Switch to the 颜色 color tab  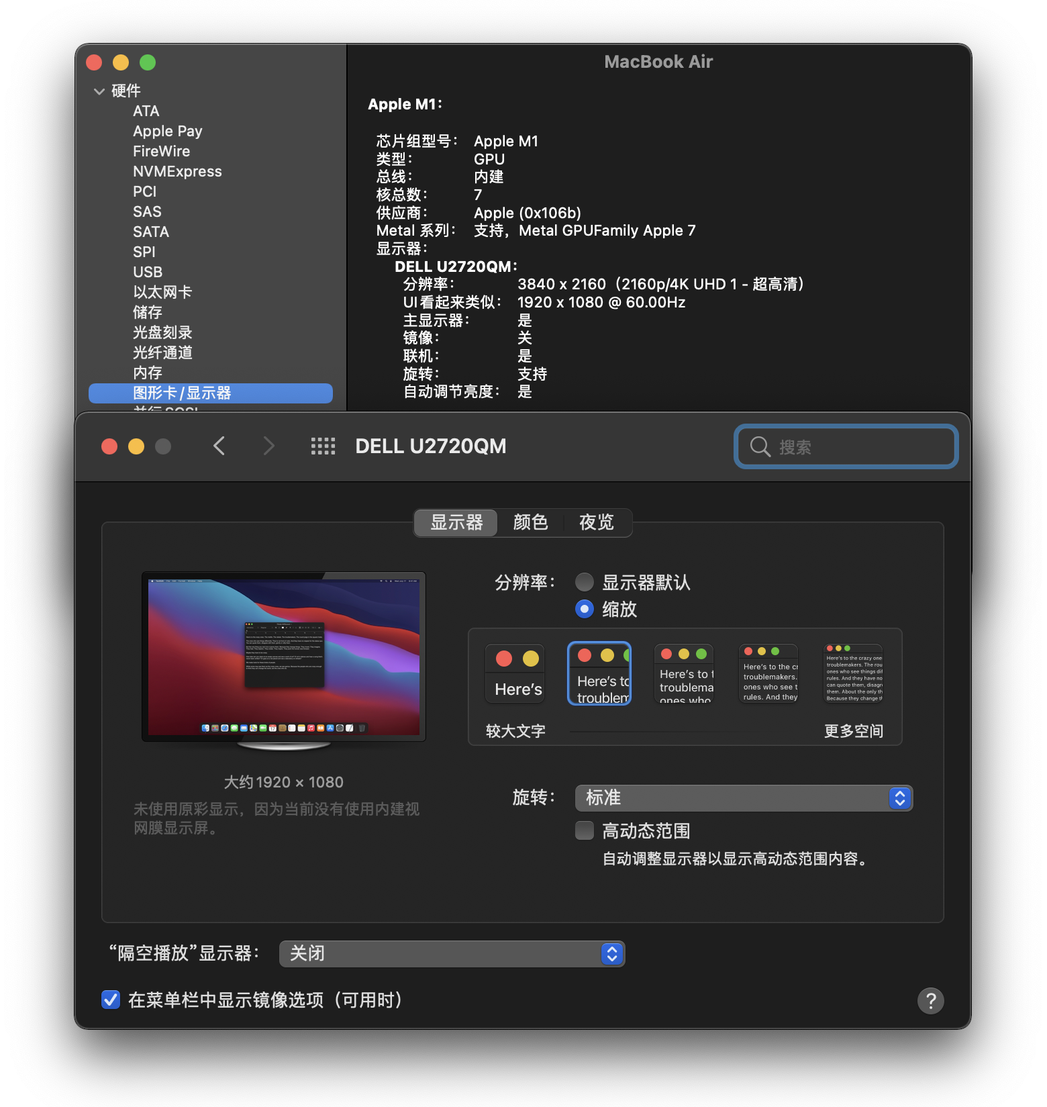point(530,523)
